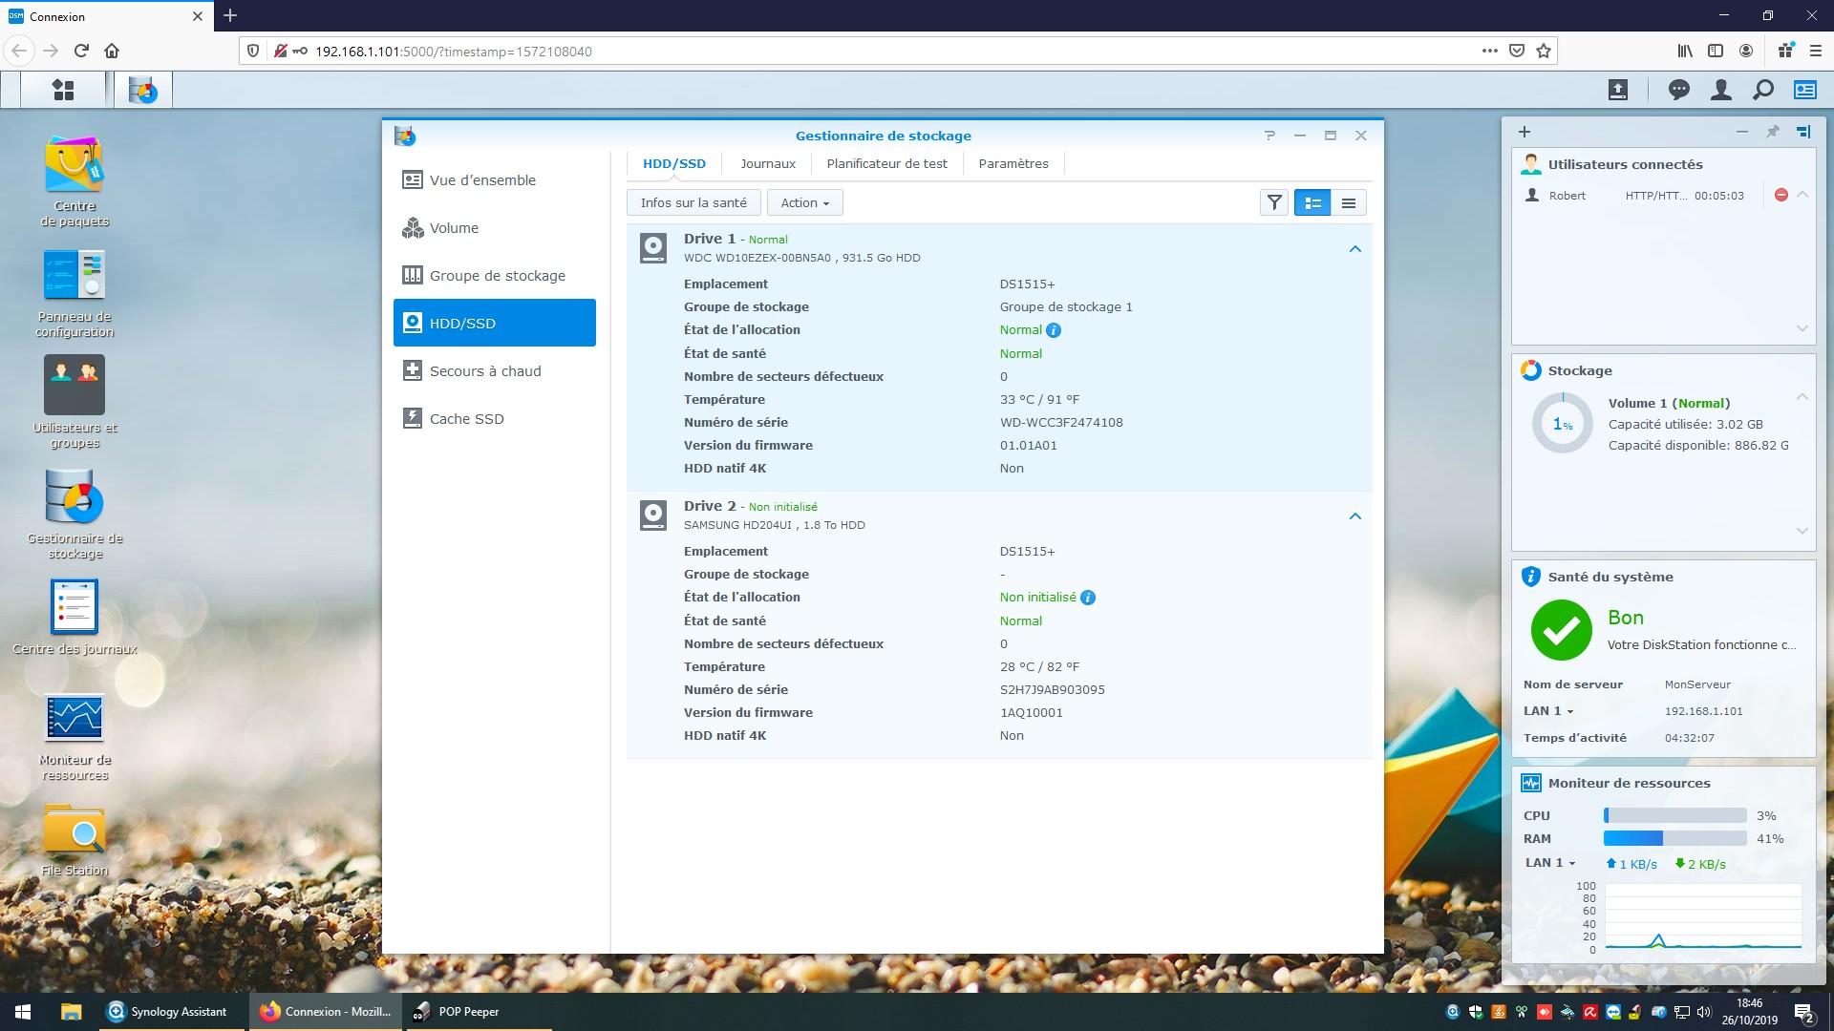Viewport: 1834px width, 1031px height.
Task: Disconnect user Robert with red icon
Action: (x=1781, y=195)
